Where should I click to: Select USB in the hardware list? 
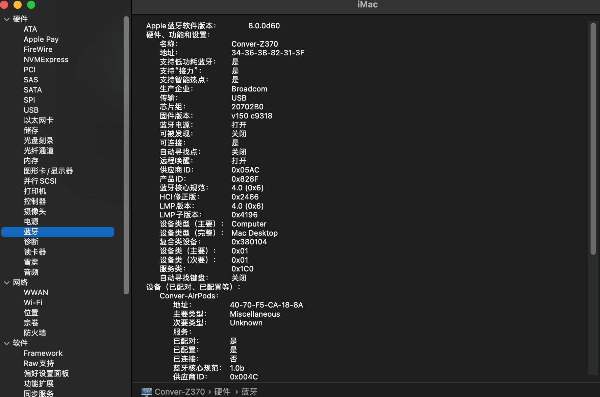click(31, 110)
